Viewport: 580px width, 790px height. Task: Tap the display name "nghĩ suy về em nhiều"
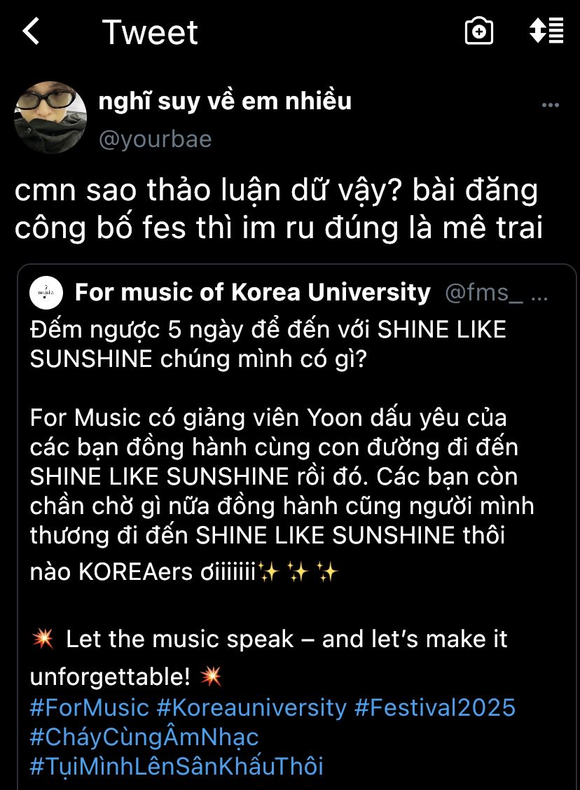[225, 102]
